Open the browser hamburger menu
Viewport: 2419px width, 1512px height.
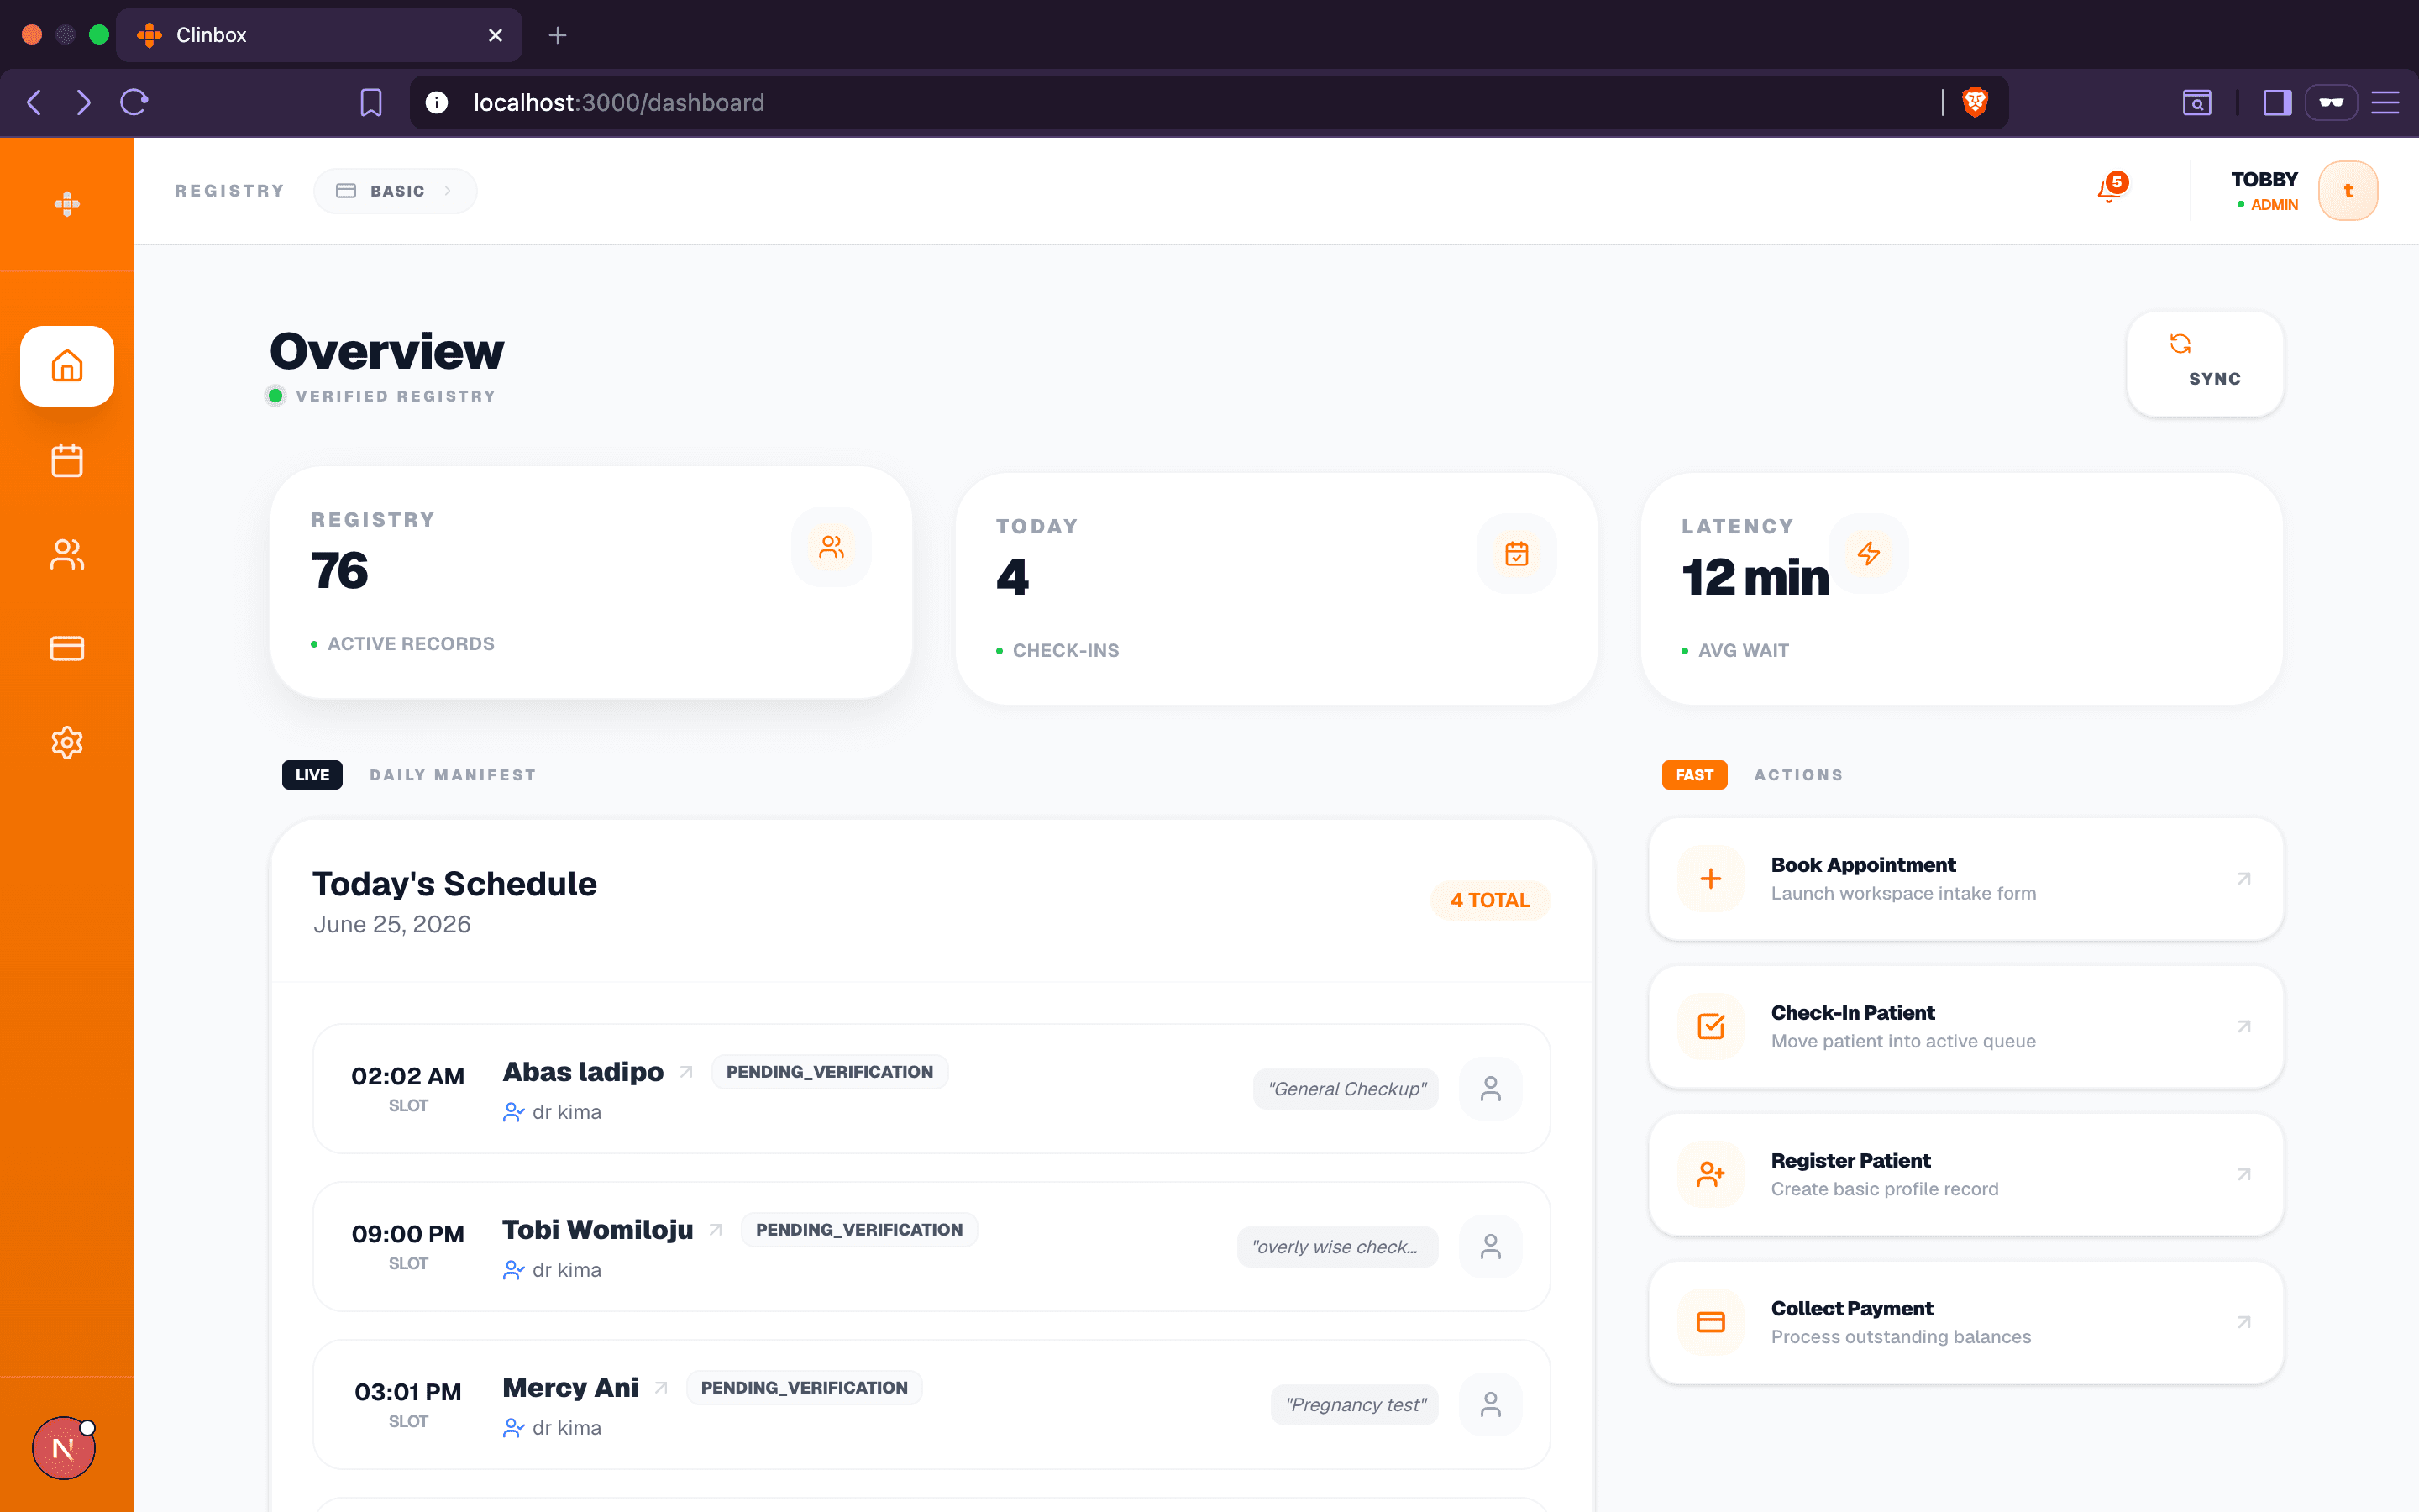tap(2385, 102)
